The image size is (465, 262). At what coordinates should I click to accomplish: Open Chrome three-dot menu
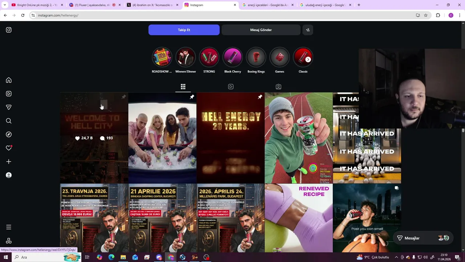(x=460, y=15)
